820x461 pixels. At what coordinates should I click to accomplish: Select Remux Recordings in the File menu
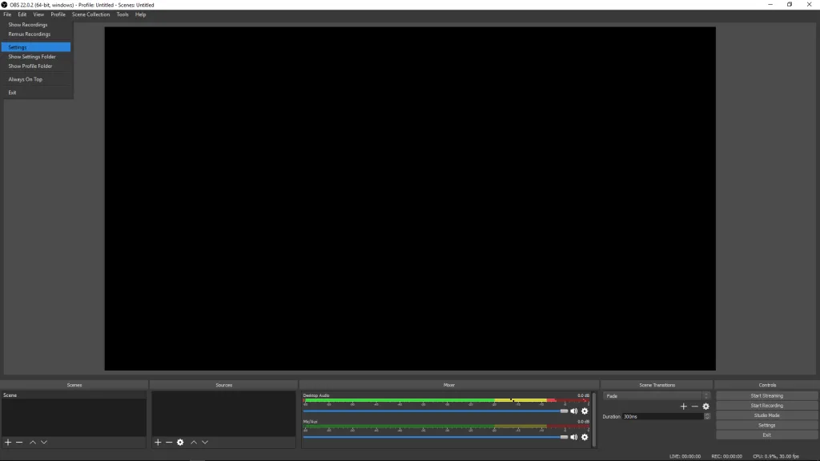tap(29, 34)
